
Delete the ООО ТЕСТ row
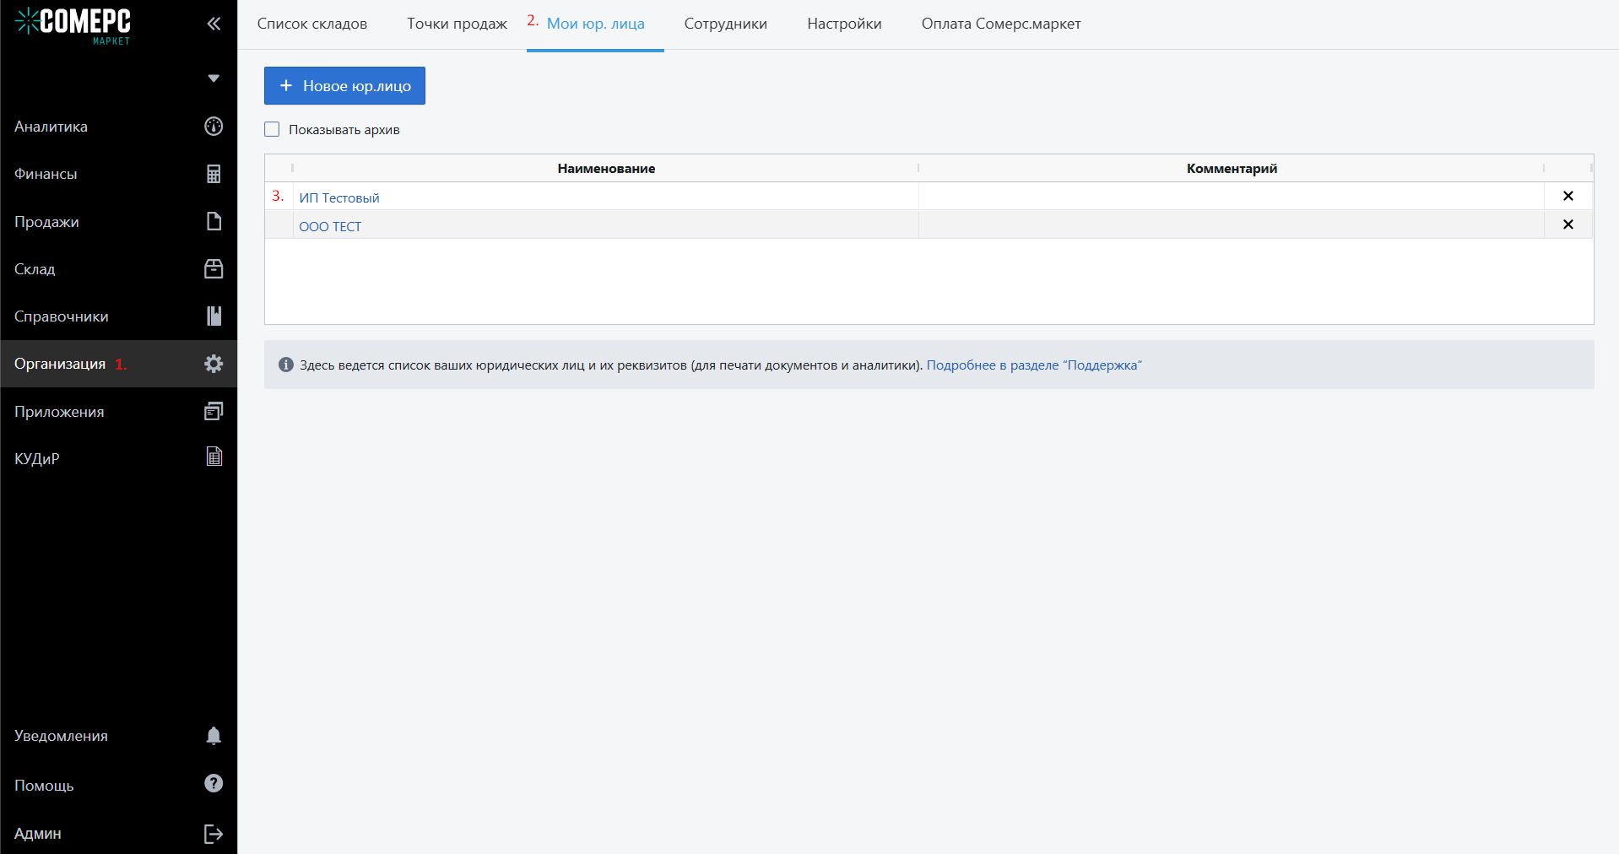(1568, 224)
